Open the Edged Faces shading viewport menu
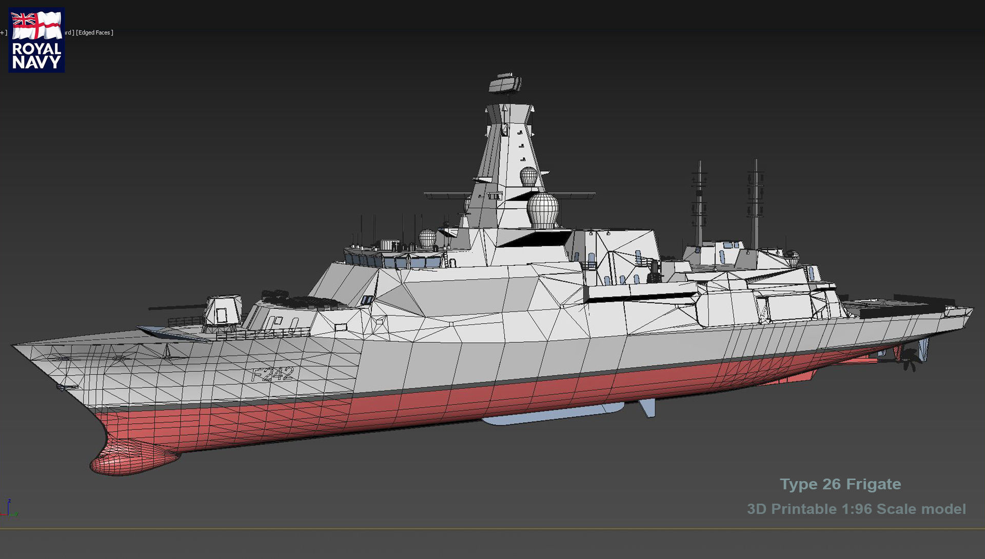This screenshot has width=985, height=559. 95,32
